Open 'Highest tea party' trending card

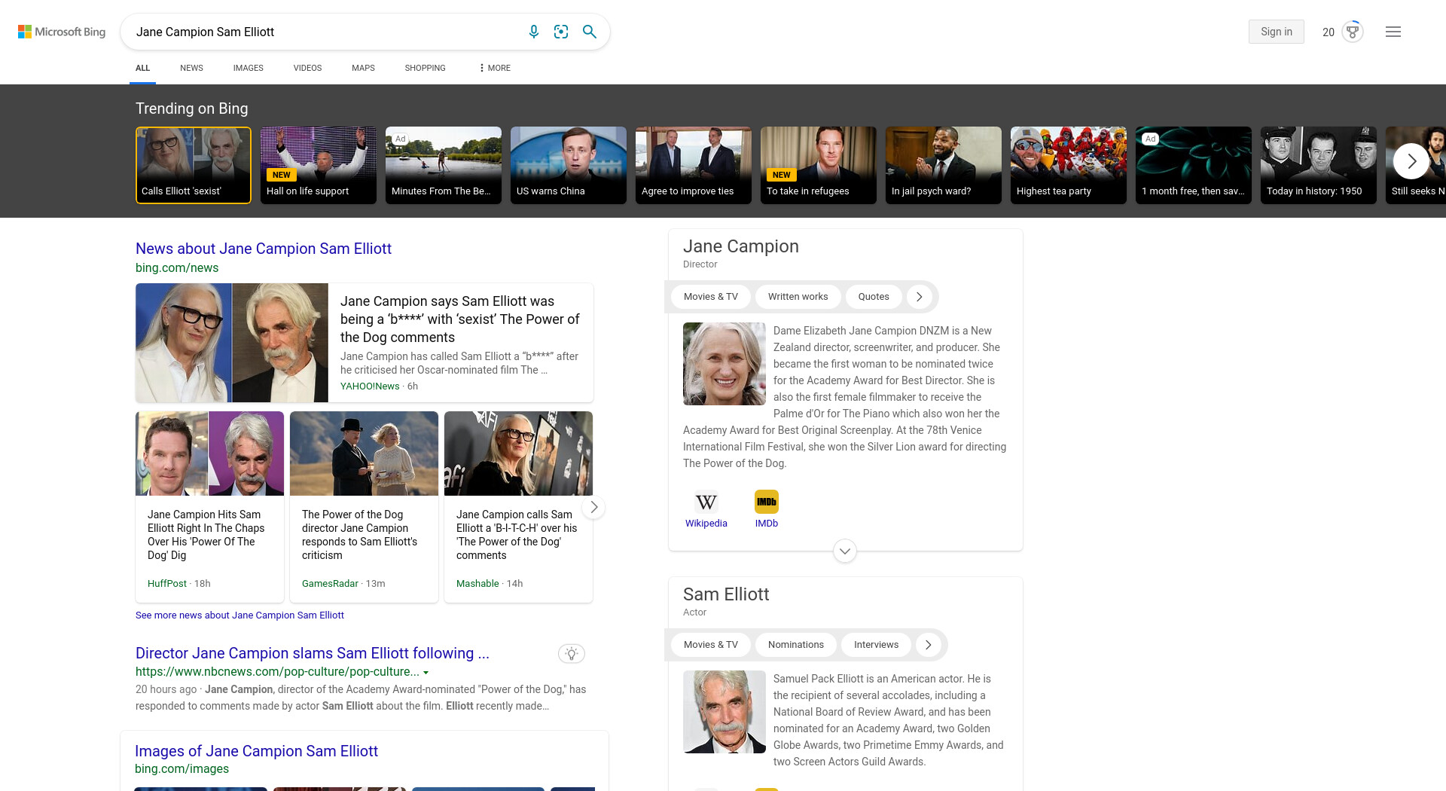pyautogui.click(x=1069, y=165)
